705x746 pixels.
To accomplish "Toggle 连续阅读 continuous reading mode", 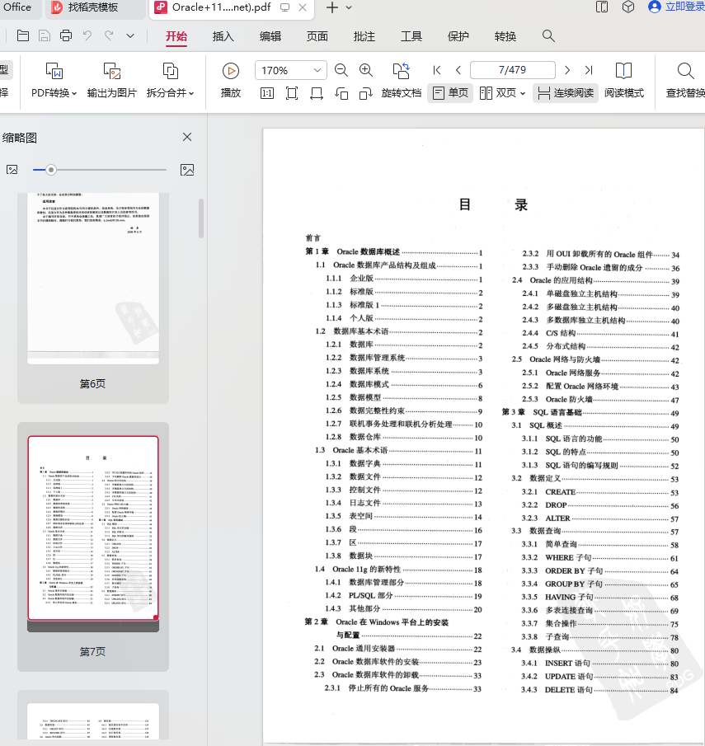I will click(x=565, y=93).
